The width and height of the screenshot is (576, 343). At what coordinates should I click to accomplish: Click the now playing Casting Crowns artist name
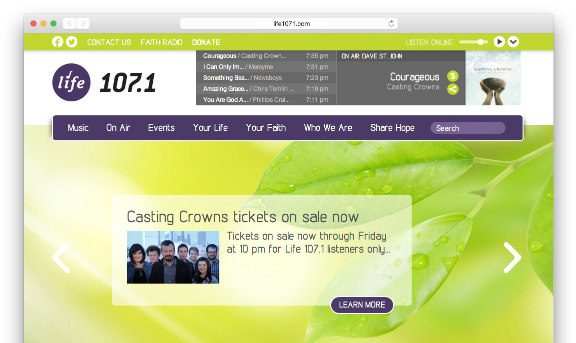413,87
